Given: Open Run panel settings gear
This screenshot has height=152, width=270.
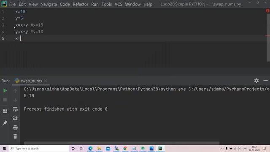Looking at the screenshot, I should pyautogui.click(x=256, y=81).
